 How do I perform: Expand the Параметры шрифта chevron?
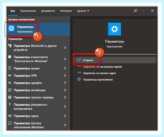point(65,83)
